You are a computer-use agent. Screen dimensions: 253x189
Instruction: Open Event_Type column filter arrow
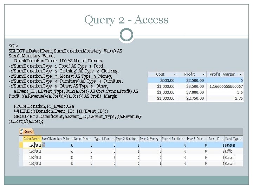click(241, 139)
